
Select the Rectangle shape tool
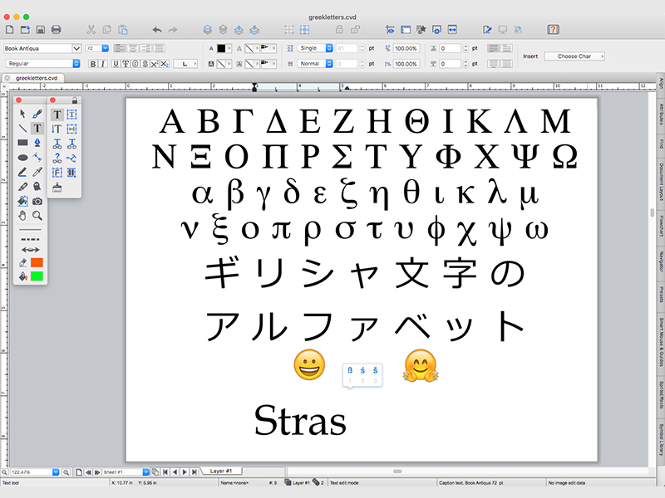(22, 143)
